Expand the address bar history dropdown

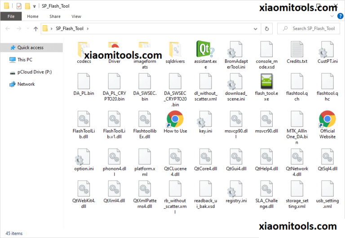click(x=255, y=29)
